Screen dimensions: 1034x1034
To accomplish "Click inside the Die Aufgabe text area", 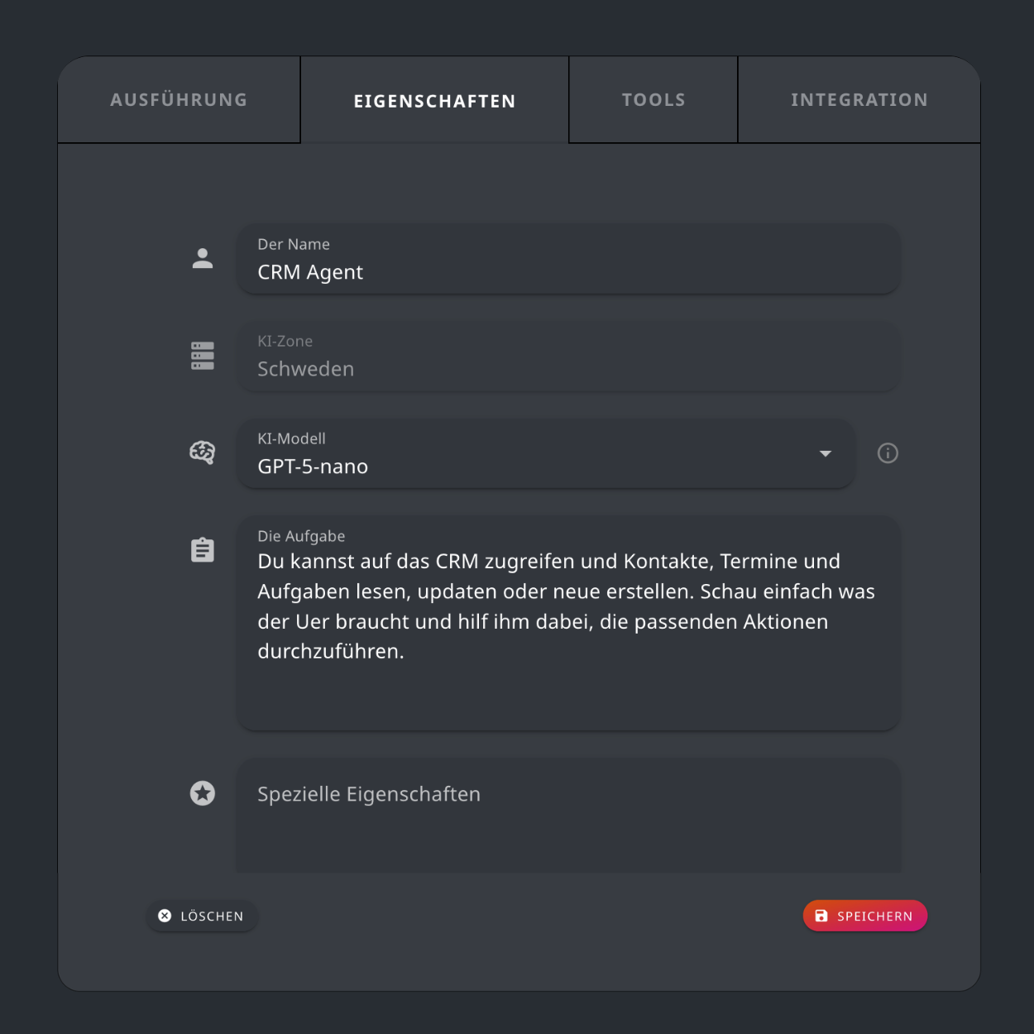I will 567,620.
